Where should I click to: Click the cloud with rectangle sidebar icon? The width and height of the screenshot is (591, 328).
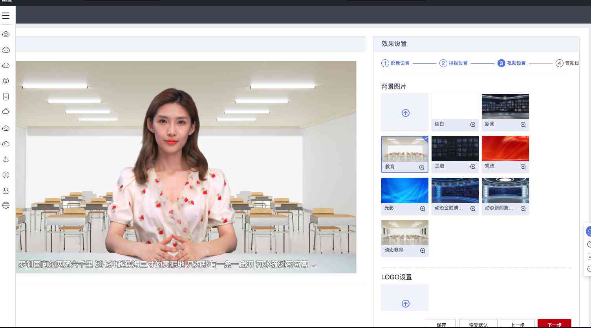pyautogui.click(x=6, y=34)
